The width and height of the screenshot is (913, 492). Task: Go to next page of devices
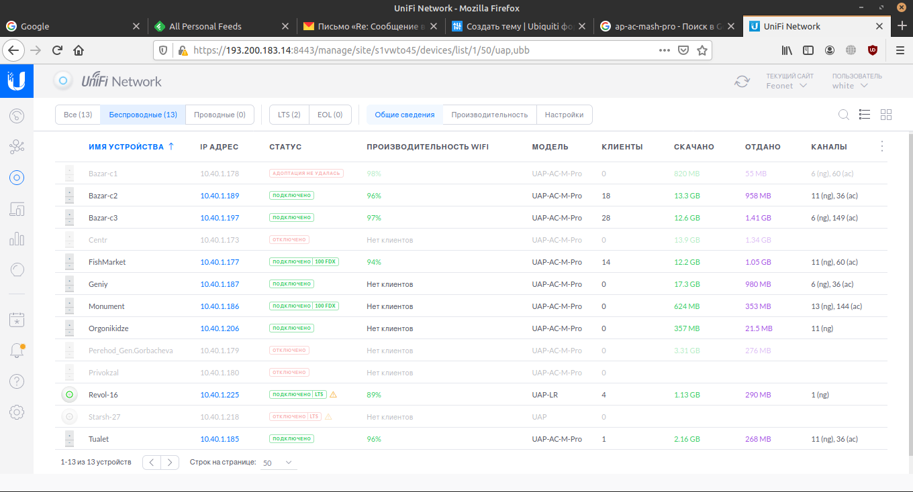[x=171, y=463]
